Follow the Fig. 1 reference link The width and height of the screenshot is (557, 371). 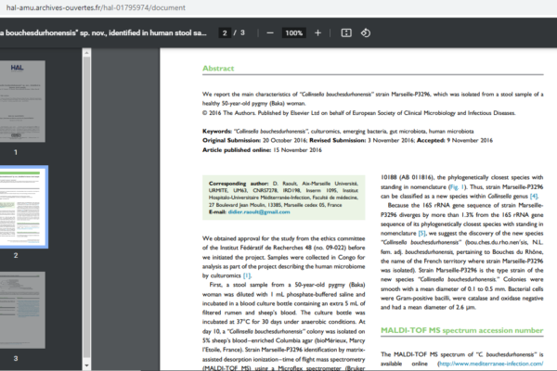(x=457, y=186)
